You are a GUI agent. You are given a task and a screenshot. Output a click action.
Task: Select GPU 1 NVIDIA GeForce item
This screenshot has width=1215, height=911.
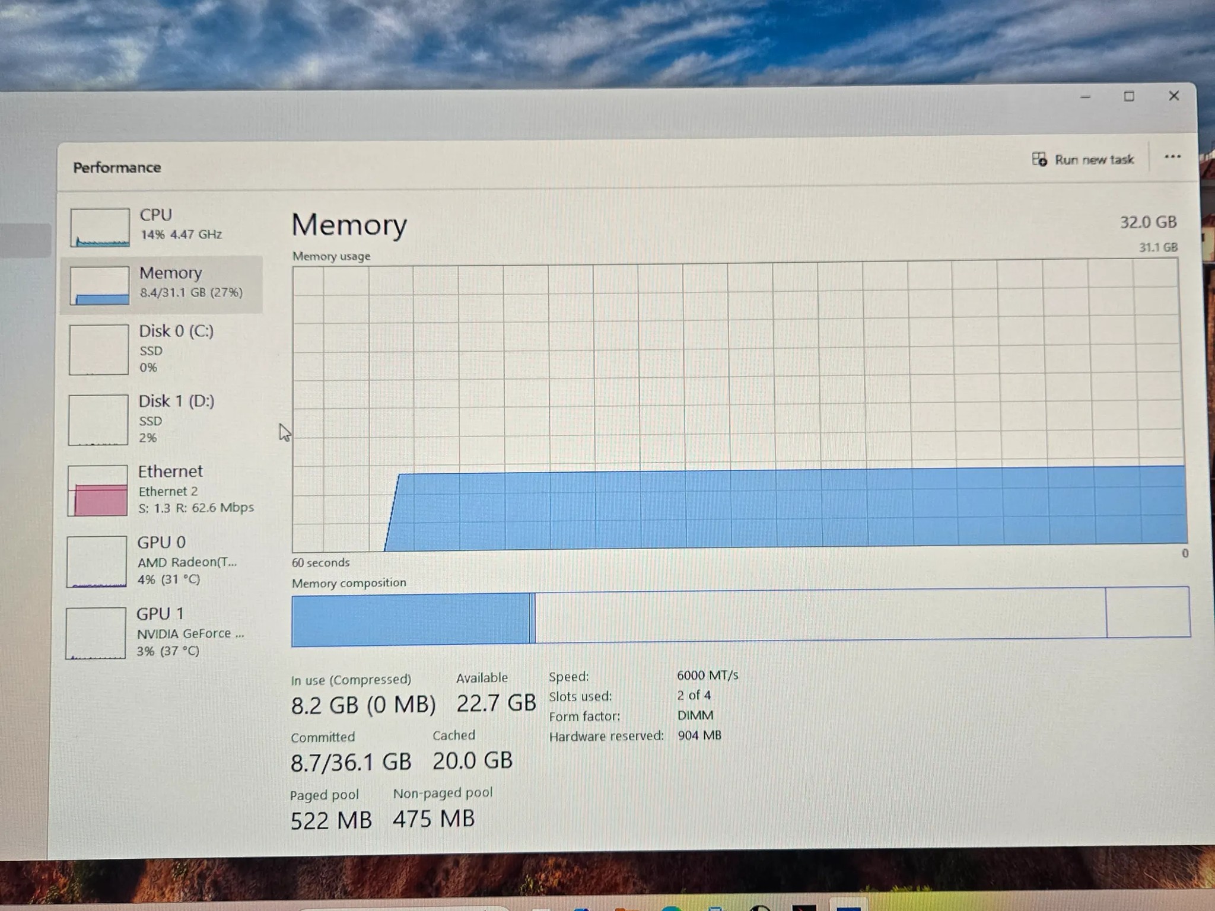point(161,632)
